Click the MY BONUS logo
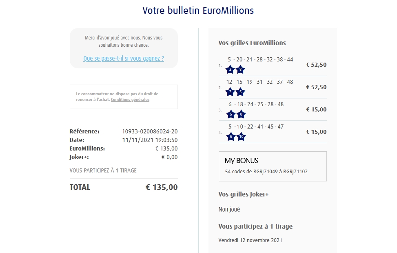The width and height of the screenshot is (397, 253). [242, 161]
